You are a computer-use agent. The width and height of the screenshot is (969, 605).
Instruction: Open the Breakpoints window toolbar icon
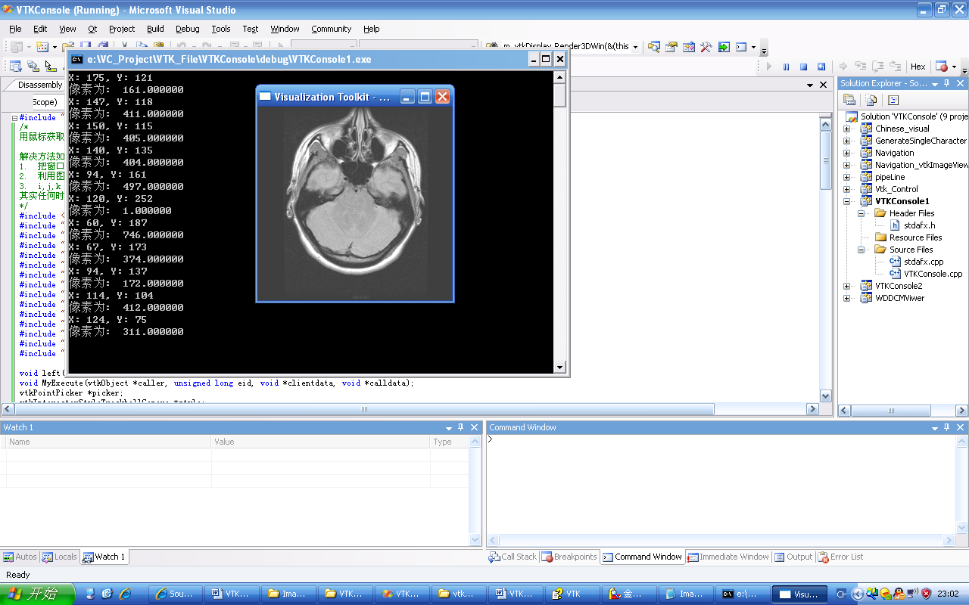coord(941,67)
